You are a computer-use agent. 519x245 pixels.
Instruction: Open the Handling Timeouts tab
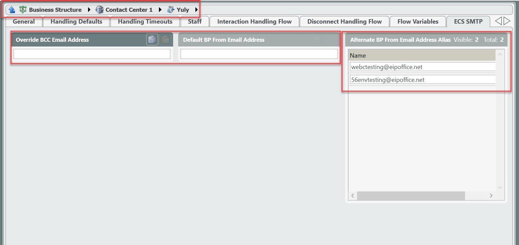pos(145,22)
